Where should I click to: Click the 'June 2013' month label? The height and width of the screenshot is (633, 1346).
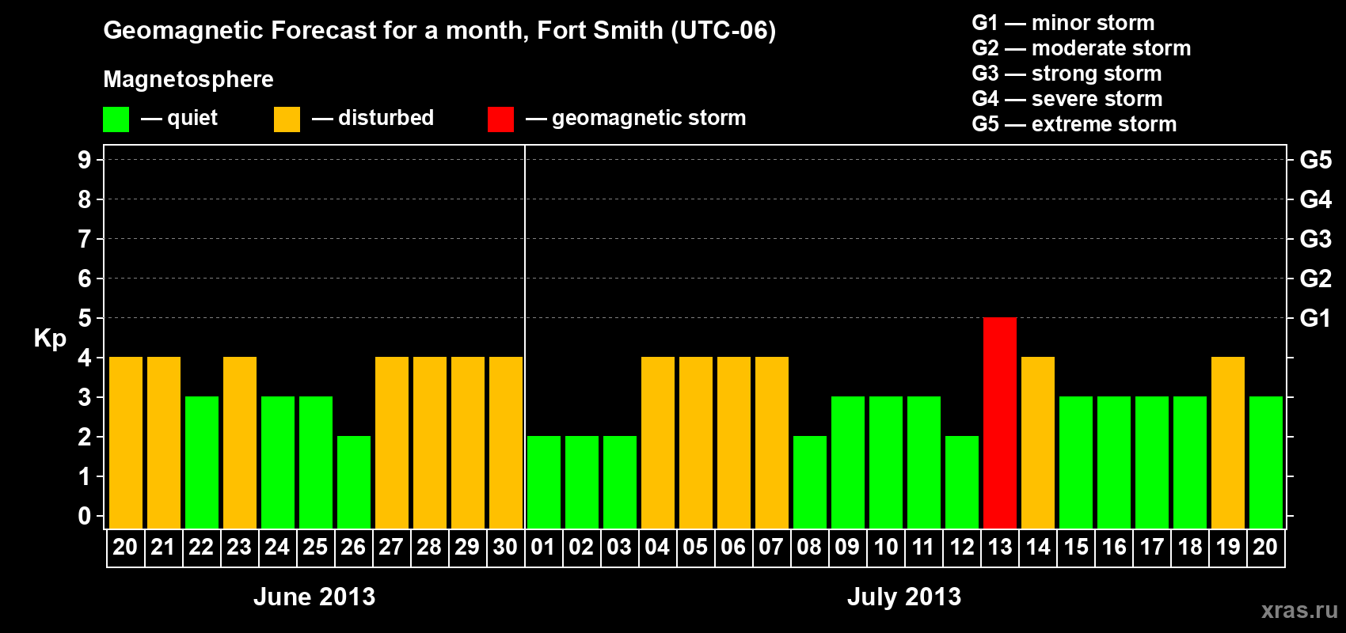coord(314,597)
